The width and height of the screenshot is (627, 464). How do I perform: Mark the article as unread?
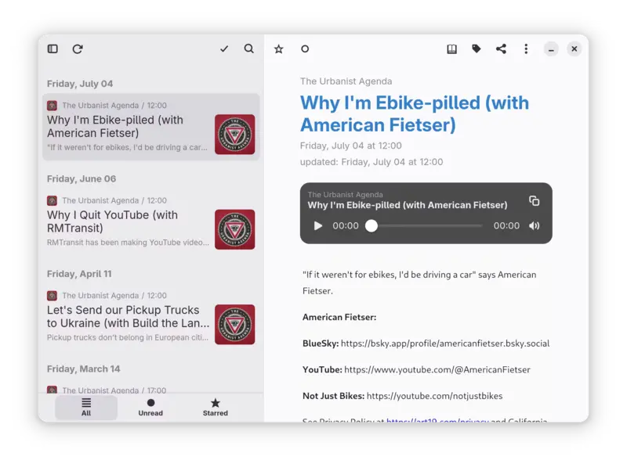pos(305,49)
